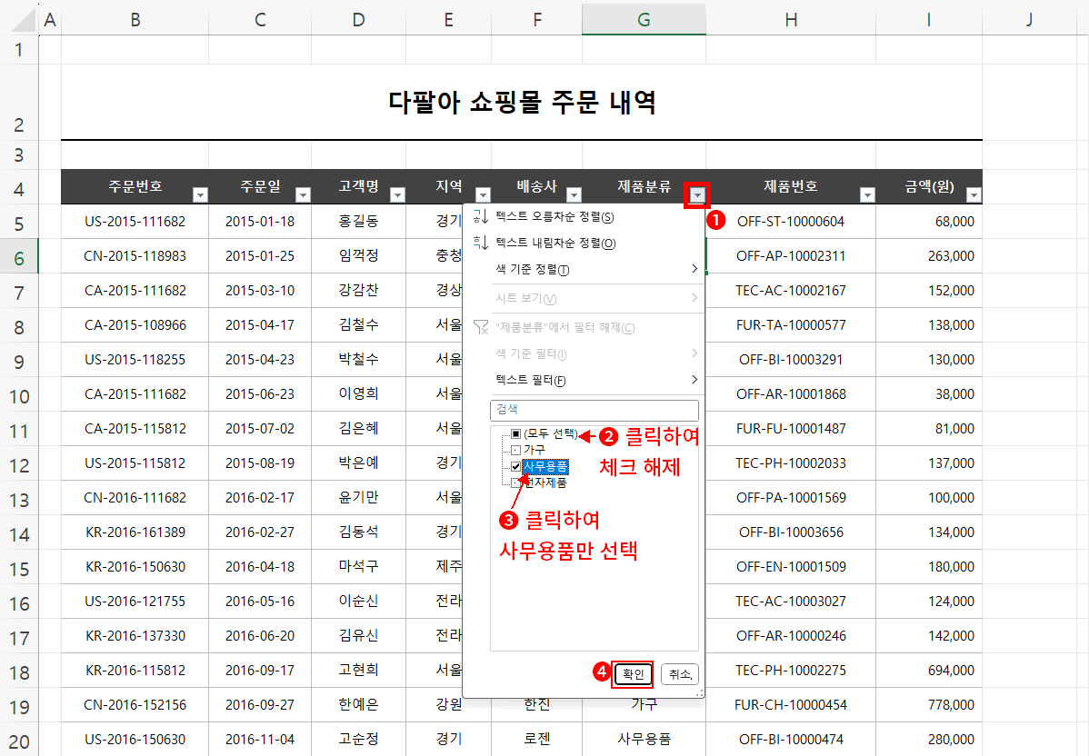Click customer name 홍길동

pos(358,222)
